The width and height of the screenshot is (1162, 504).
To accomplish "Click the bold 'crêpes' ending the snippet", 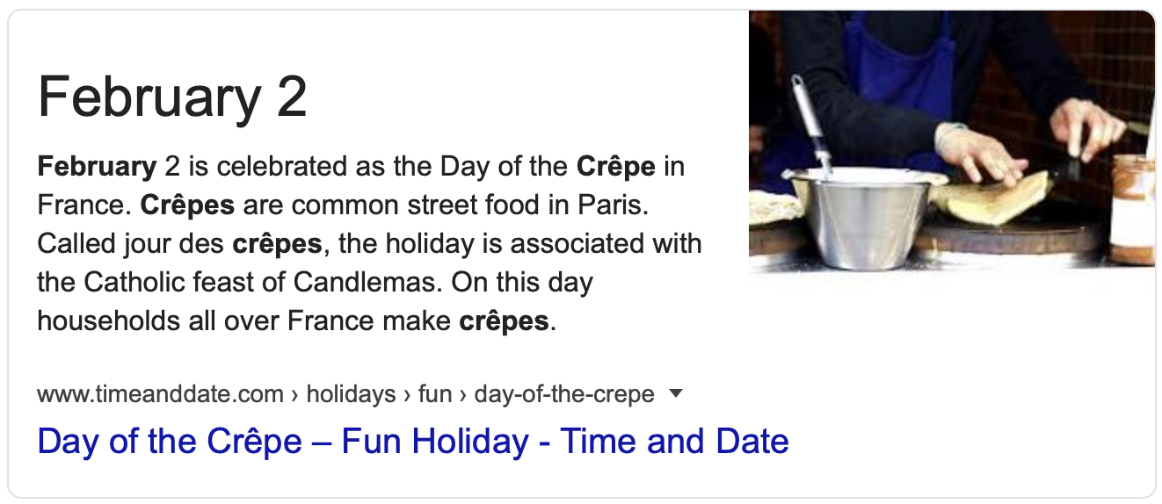I will tap(504, 321).
